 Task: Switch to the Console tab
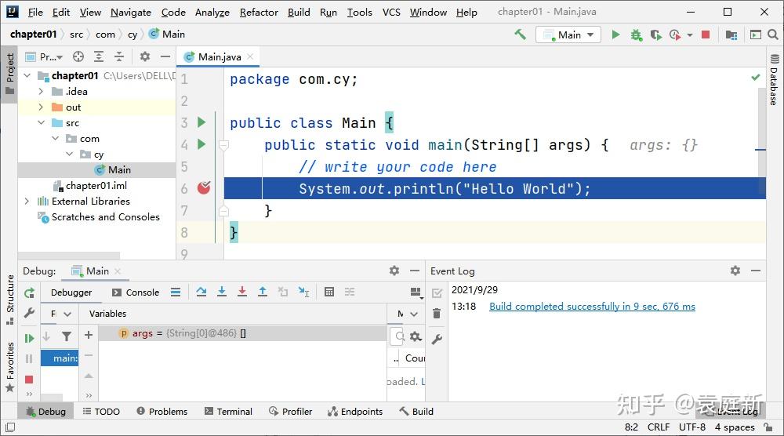coord(136,292)
